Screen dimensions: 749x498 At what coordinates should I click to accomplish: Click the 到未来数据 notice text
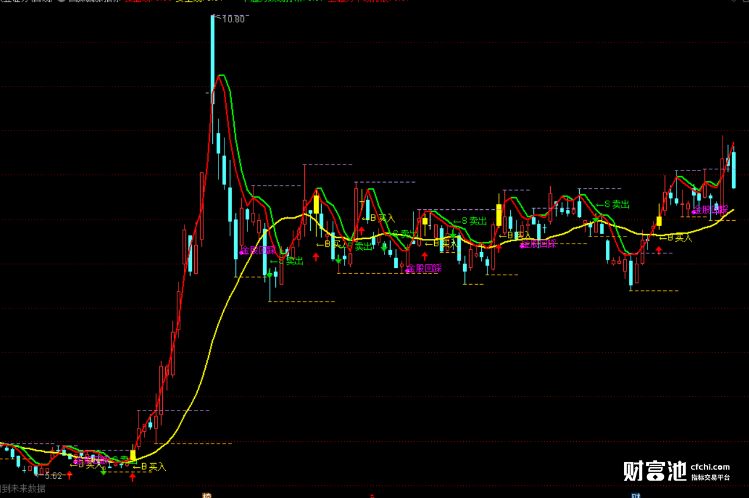pos(23,489)
